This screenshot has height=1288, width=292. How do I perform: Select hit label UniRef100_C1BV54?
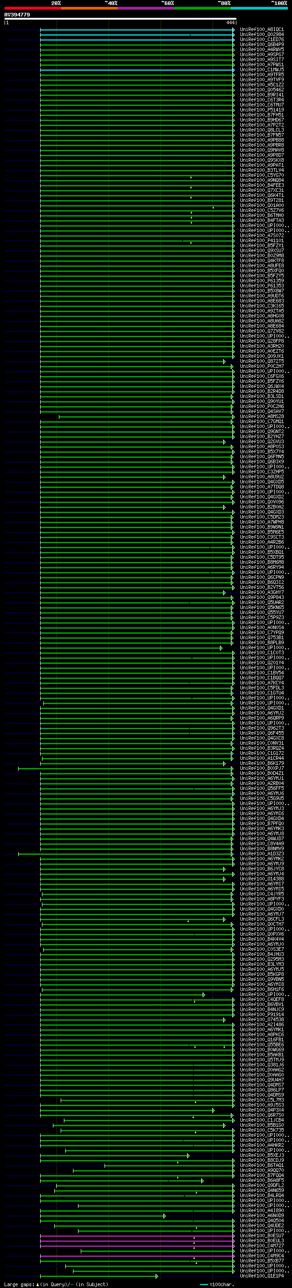[x=261, y=673]
